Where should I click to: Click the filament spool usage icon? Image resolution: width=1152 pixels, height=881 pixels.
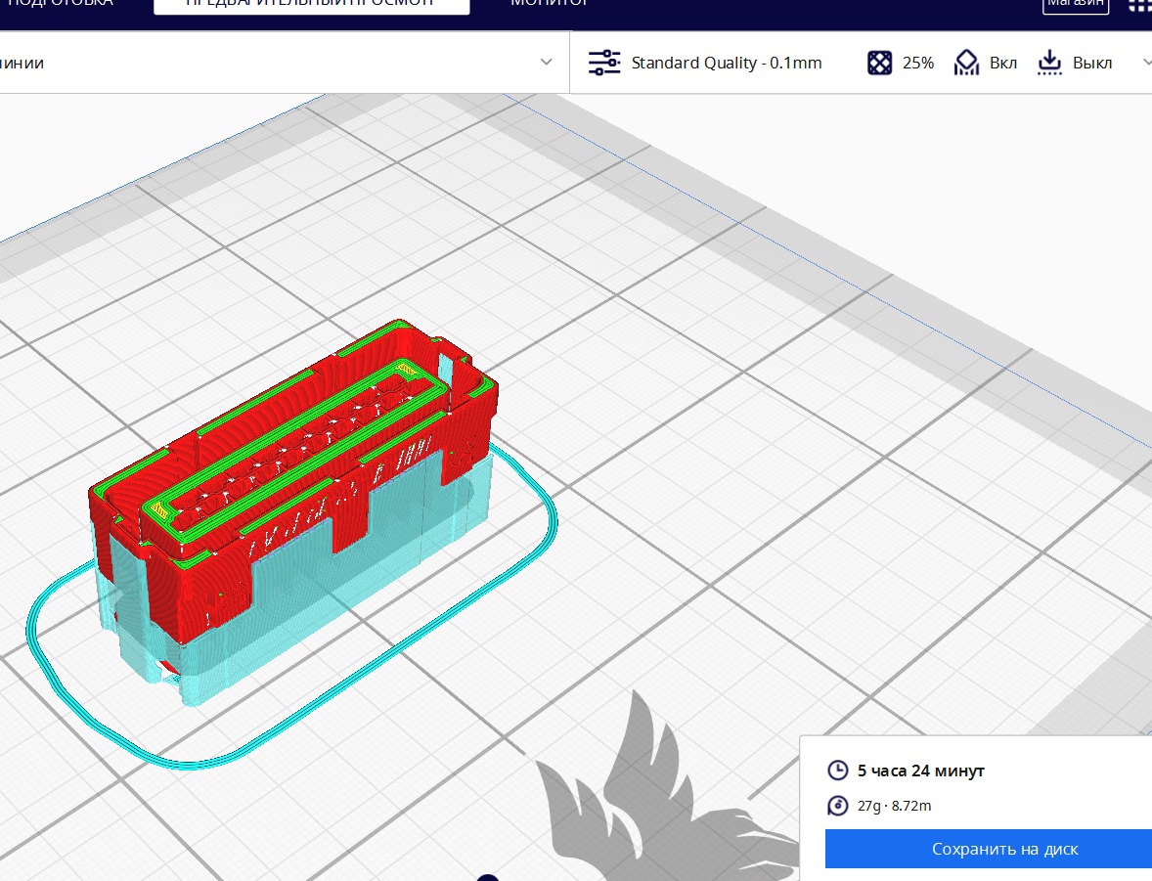coord(837,806)
